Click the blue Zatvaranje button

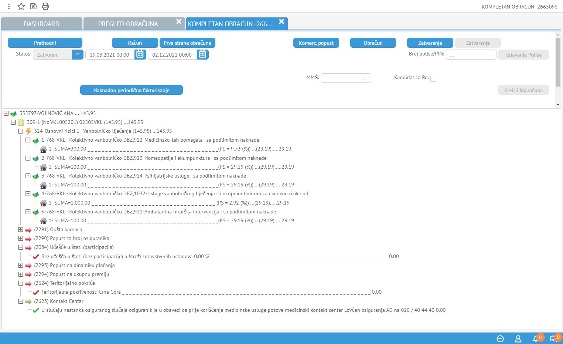pyautogui.click(x=430, y=43)
